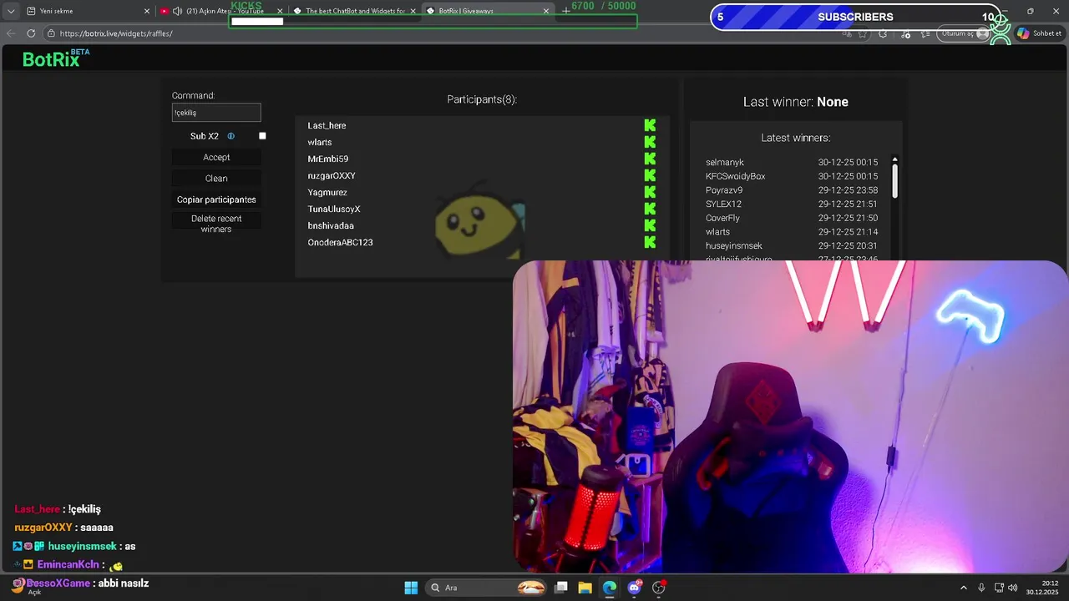The height and width of the screenshot is (601, 1069).
Task: Select participant TunaUlusoyX
Action: tap(334, 209)
